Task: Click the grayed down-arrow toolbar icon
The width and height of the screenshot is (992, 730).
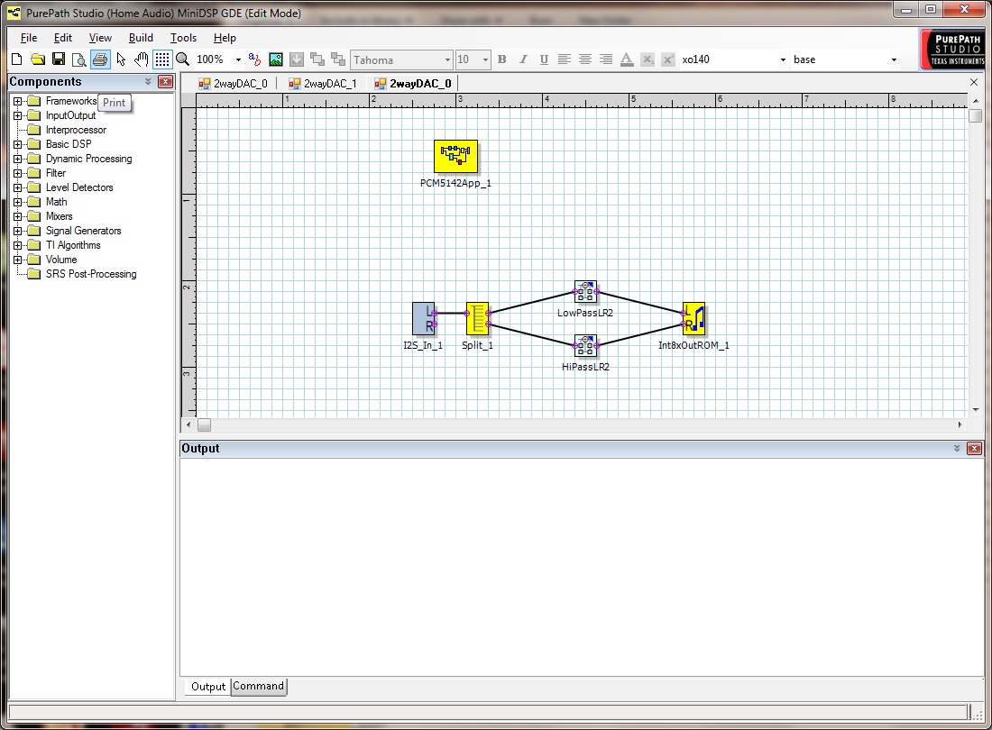Action: pyautogui.click(x=296, y=59)
